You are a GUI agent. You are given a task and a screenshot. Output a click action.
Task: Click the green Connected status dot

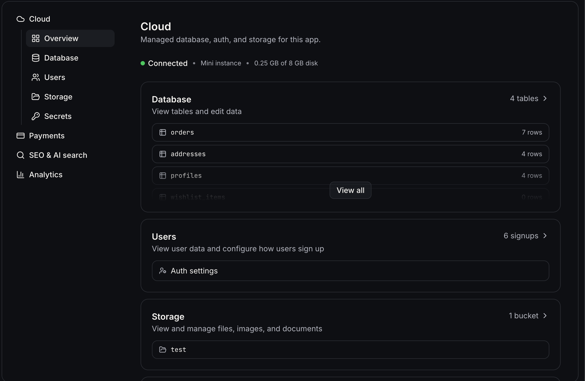pos(143,63)
